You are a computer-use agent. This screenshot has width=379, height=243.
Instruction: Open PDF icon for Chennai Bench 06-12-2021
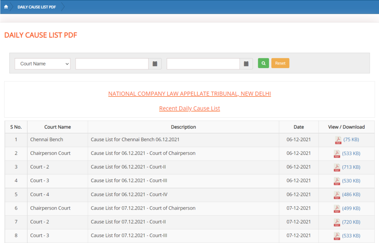click(338, 140)
